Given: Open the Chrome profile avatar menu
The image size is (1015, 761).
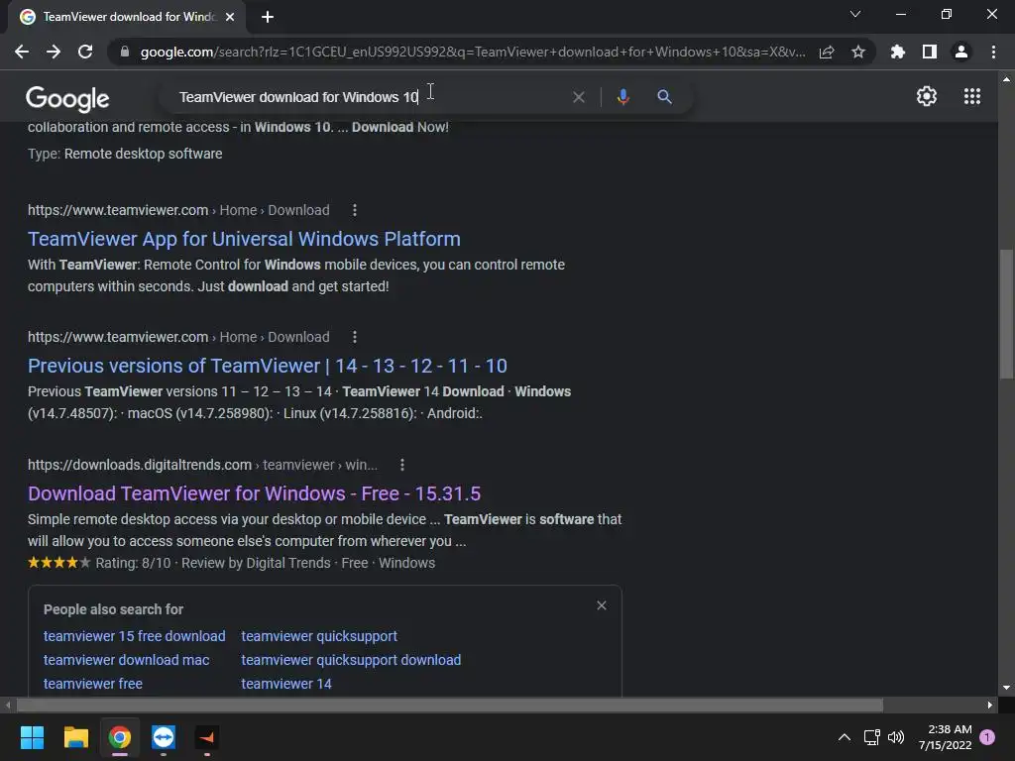Looking at the screenshot, I should pos(961,52).
